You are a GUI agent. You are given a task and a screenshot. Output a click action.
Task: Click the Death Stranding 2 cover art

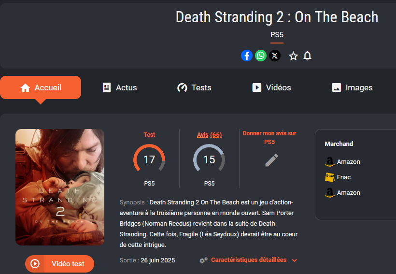point(60,187)
